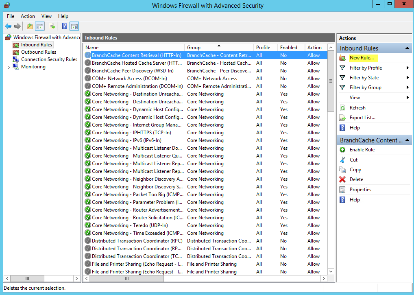Viewport: 414px width, 295px height.
Task: Click the rules list scroll down arrow
Action: point(331,271)
